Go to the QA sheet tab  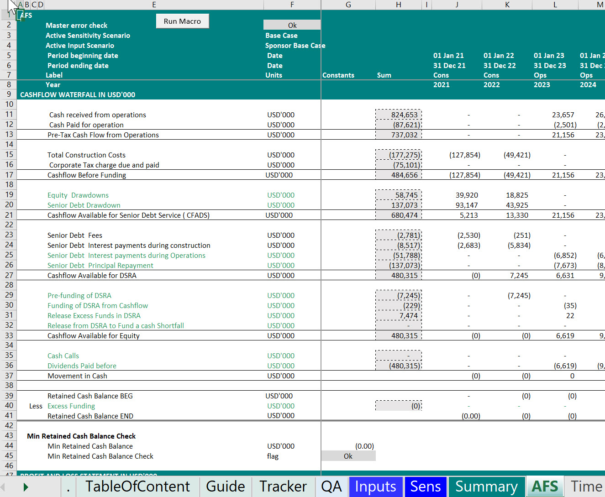331,486
